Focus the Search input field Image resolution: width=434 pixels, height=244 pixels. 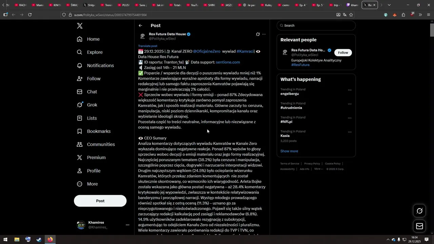(x=316, y=26)
